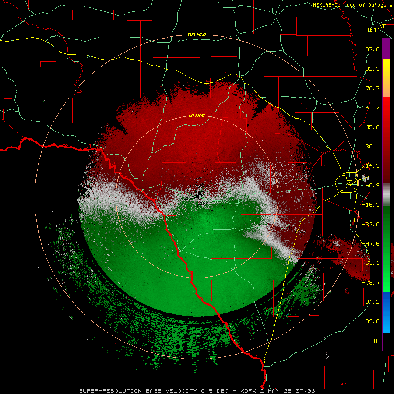Click 'SUPER-RESOLUTION BASE VELOCITY' in the caption

138,391
